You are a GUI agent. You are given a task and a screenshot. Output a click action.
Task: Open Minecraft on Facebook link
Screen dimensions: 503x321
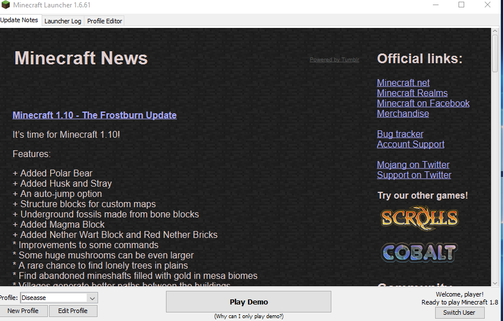tap(423, 103)
